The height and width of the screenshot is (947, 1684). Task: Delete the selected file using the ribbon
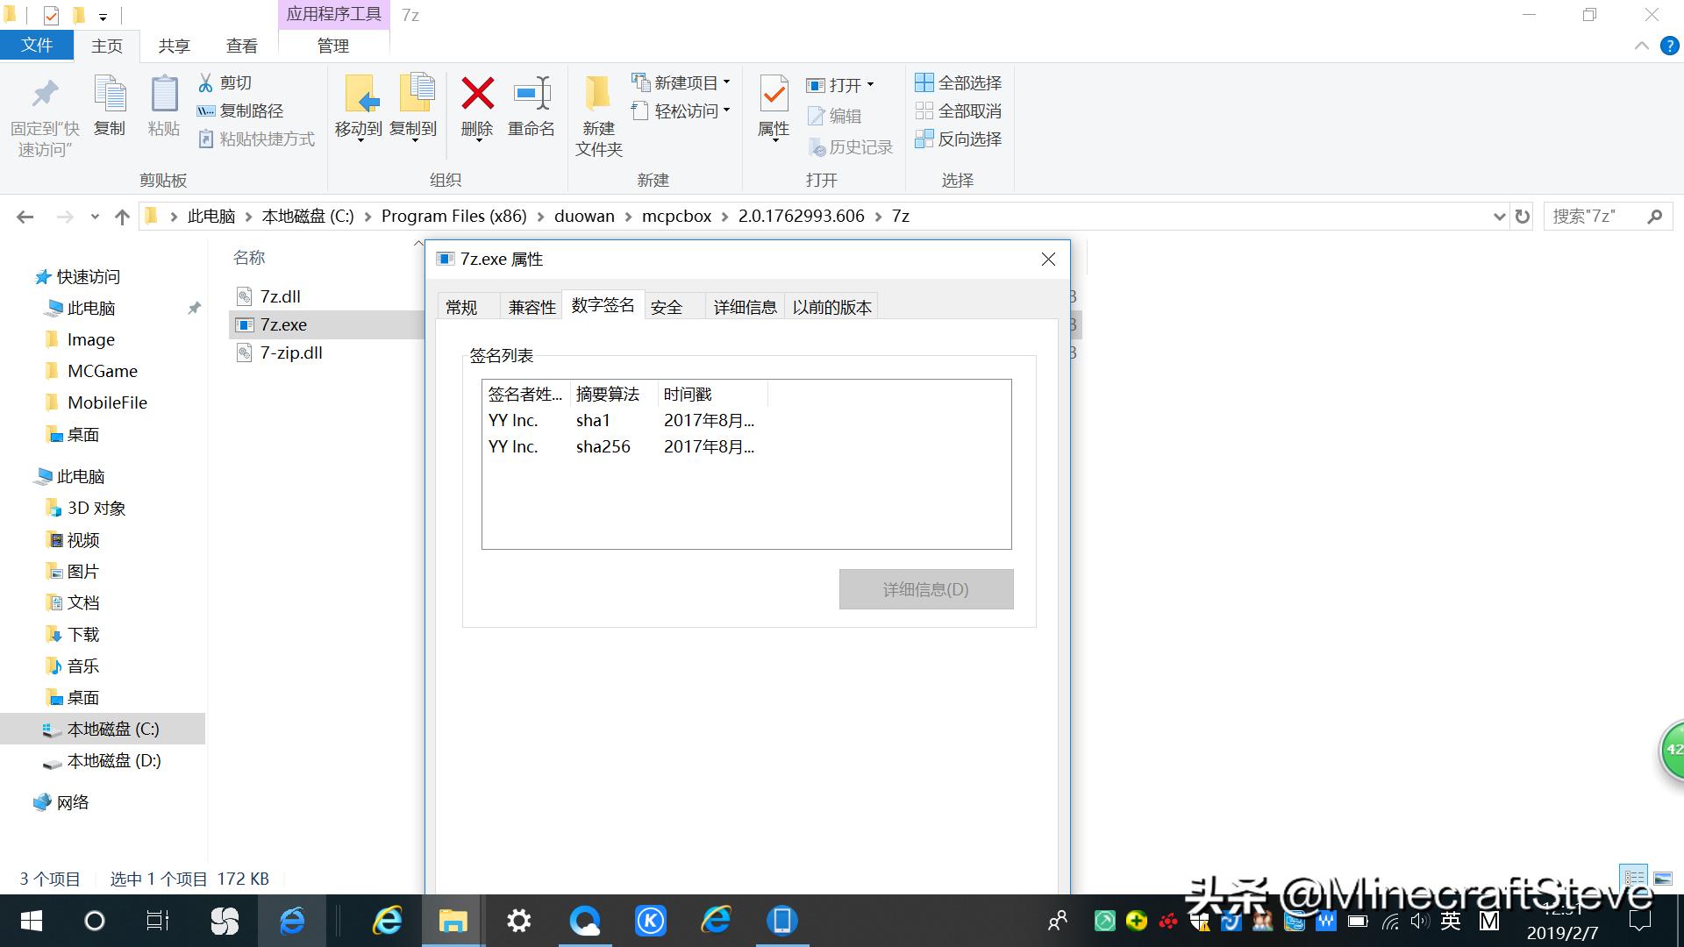[476, 110]
